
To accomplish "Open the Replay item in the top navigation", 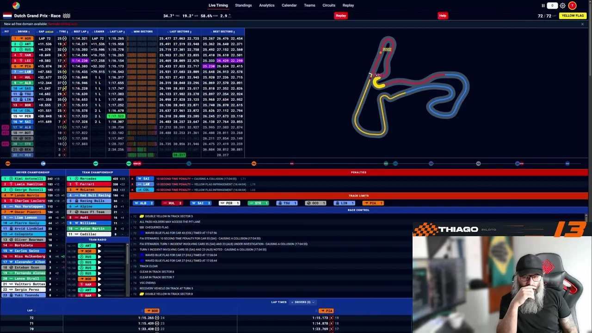I will (348, 6).
